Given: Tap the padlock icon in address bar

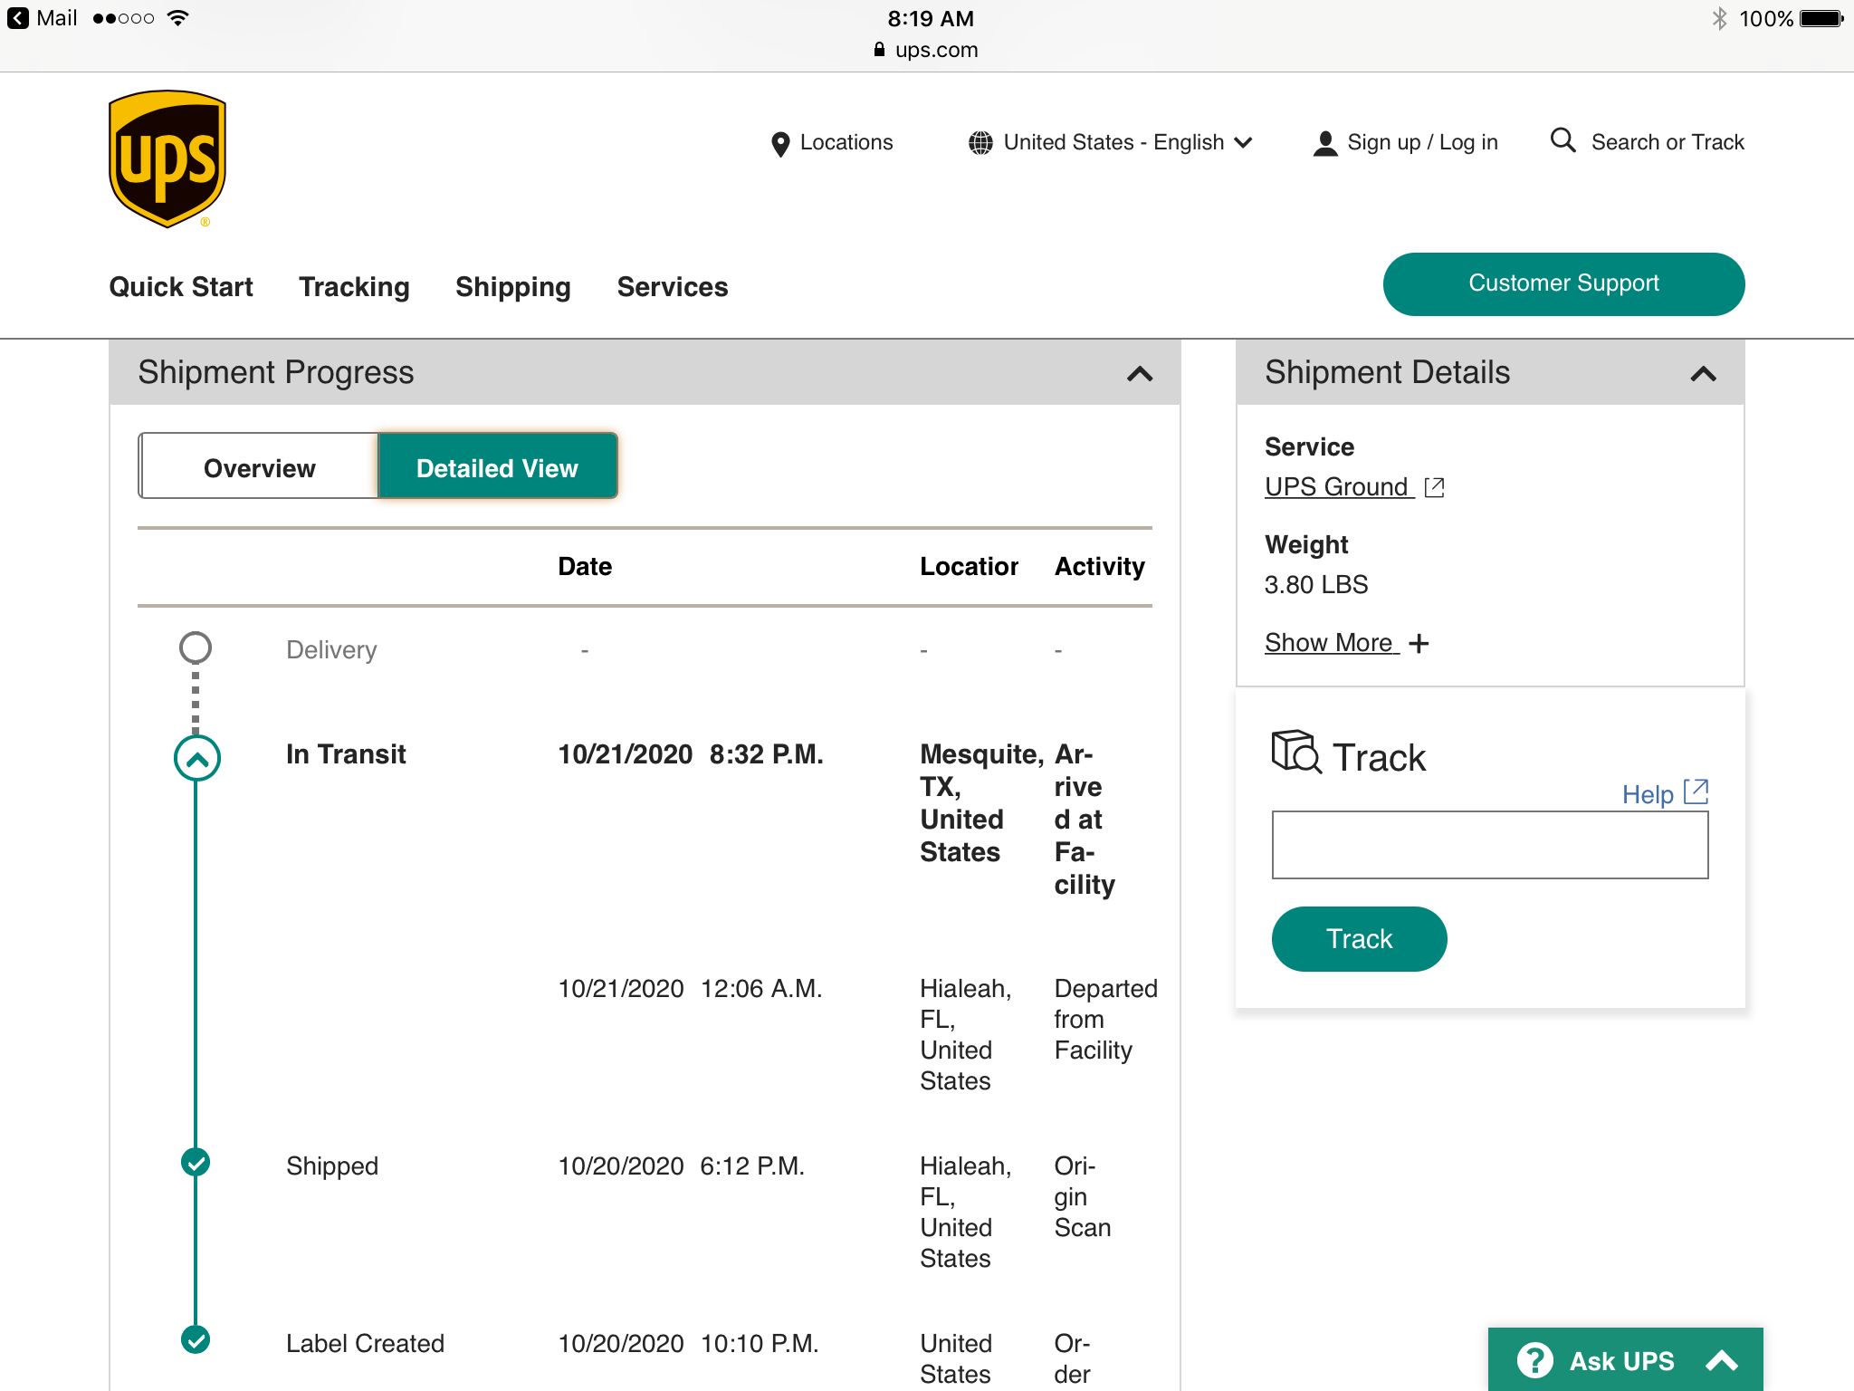Looking at the screenshot, I should [x=879, y=50].
